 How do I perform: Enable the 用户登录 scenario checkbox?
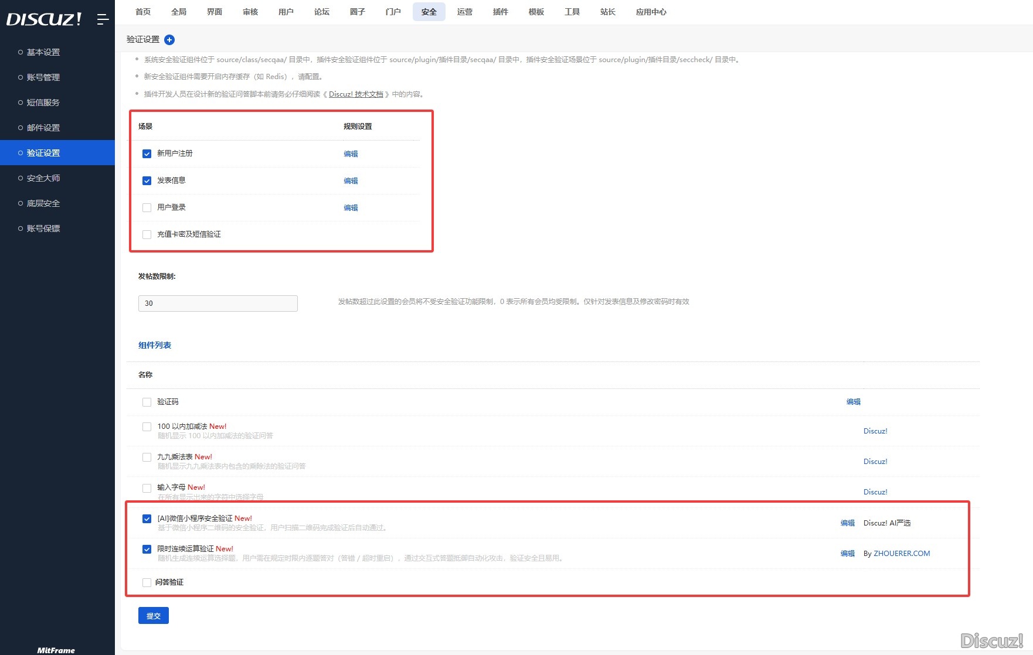147,208
